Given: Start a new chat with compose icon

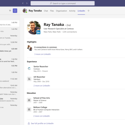Looking at the screenshot, I should pyautogui.click(x=15, y=11).
